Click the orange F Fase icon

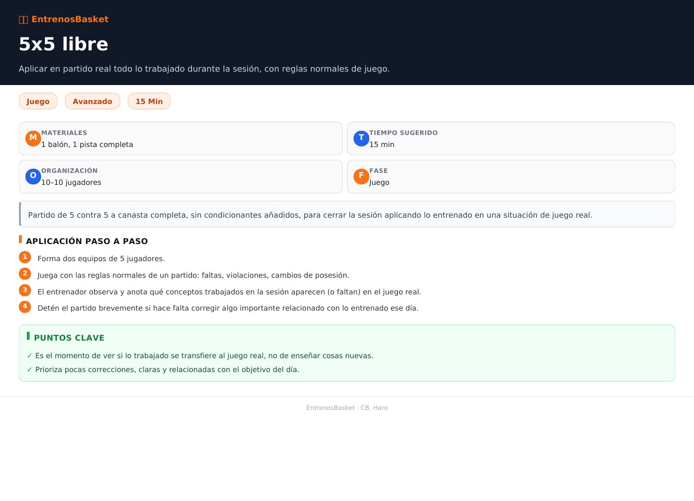click(x=361, y=177)
